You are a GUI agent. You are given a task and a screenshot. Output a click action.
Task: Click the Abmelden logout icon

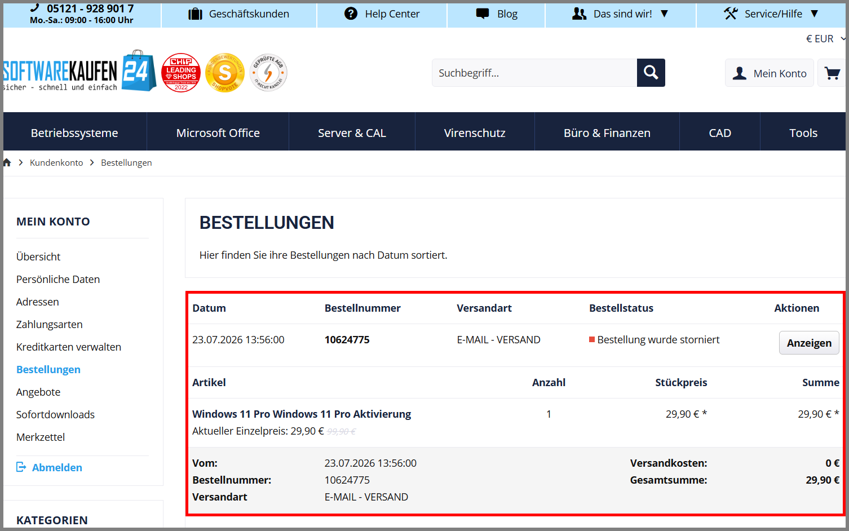tap(21, 467)
